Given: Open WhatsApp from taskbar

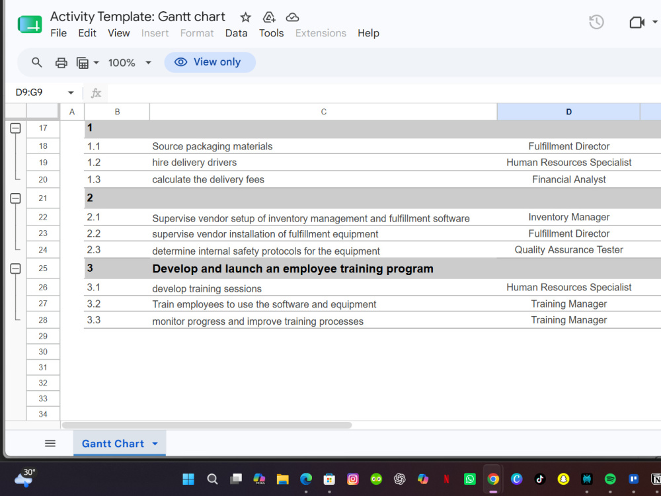Looking at the screenshot, I should tap(469, 479).
